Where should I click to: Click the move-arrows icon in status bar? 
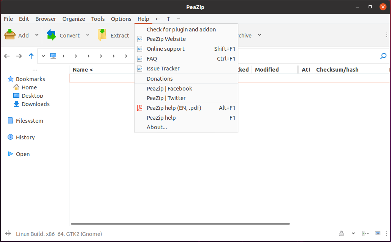8,233
